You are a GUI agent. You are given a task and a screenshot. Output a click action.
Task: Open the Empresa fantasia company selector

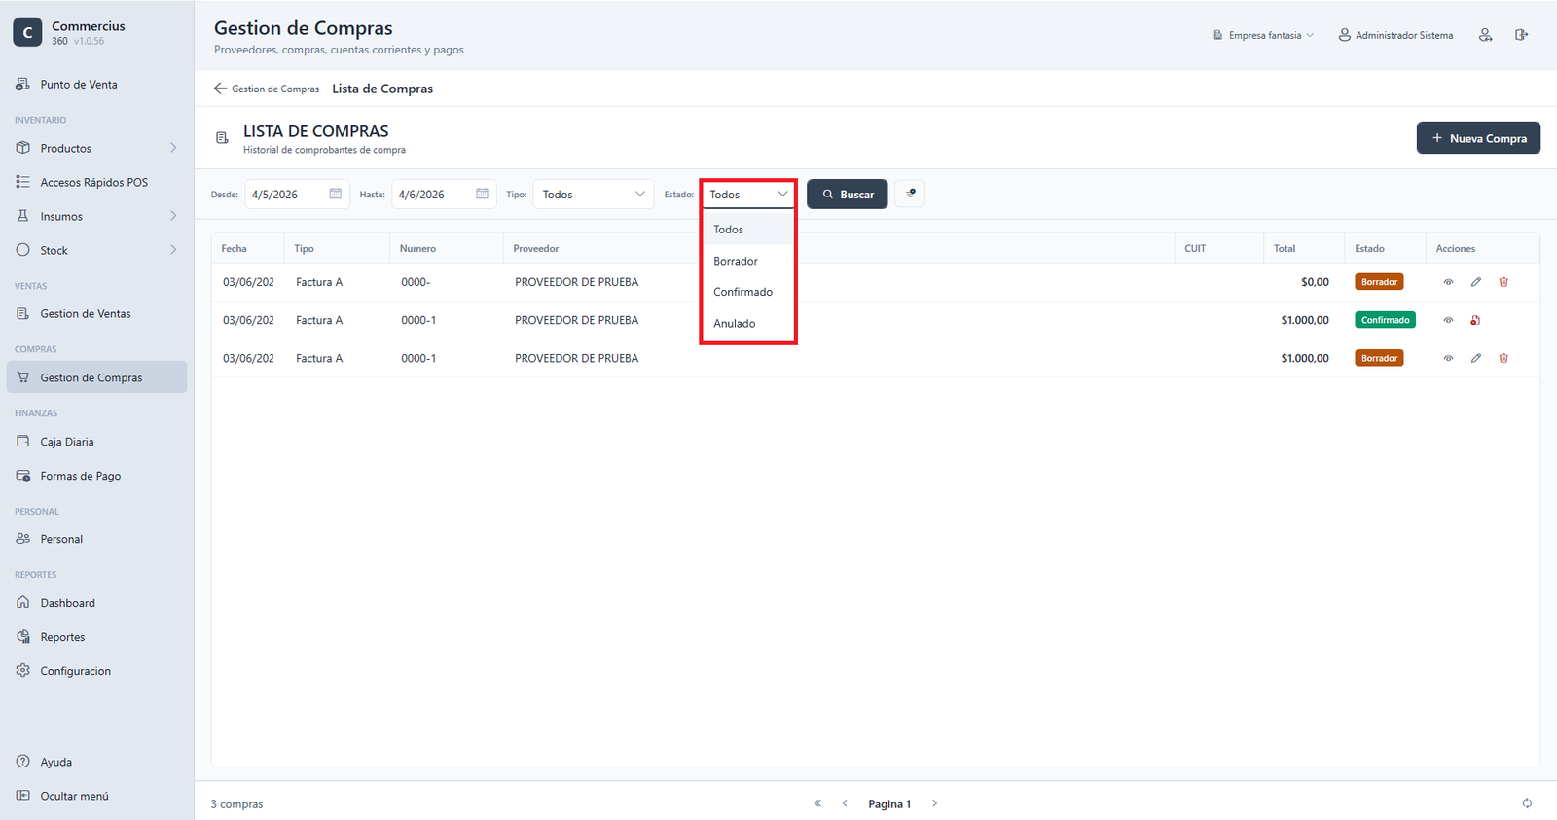(x=1263, y=35)
